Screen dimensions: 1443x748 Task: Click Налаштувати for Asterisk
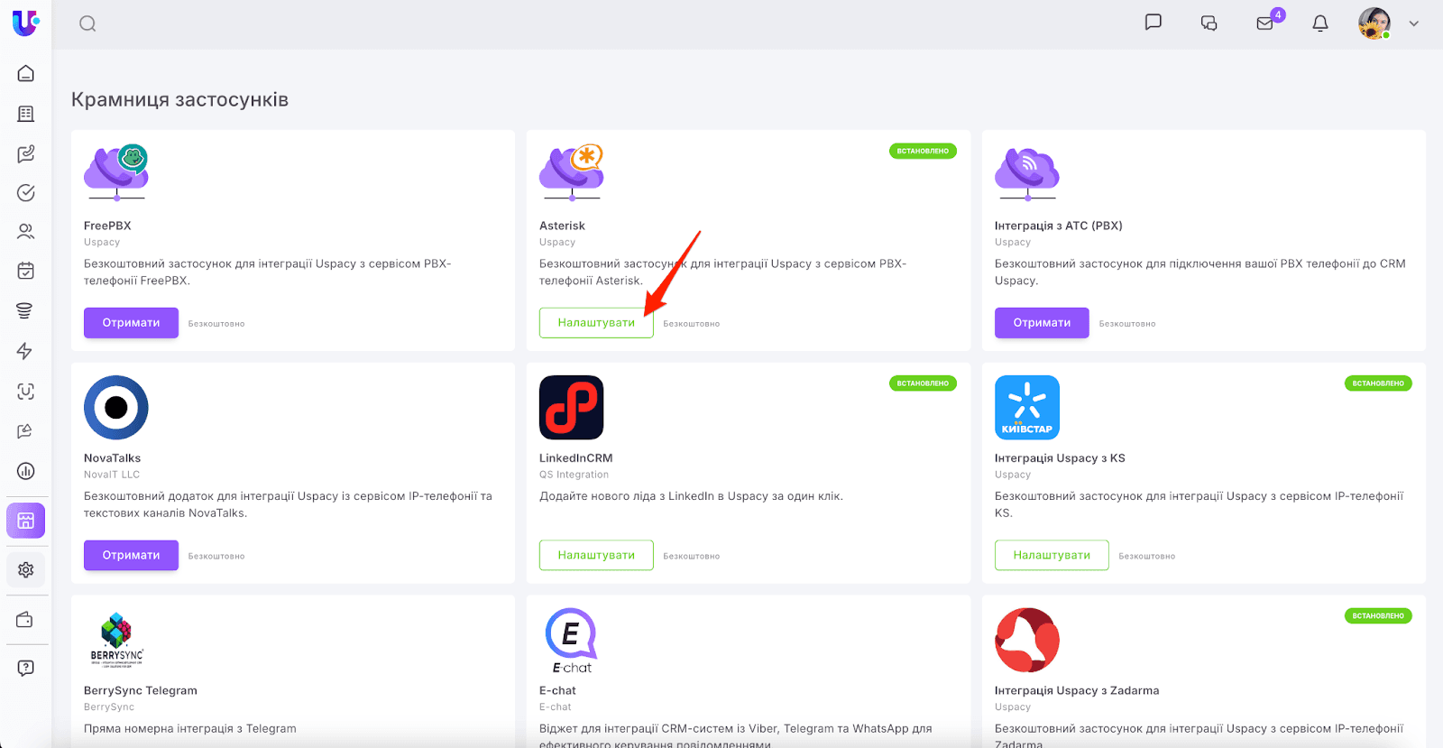tap(596, 323)
